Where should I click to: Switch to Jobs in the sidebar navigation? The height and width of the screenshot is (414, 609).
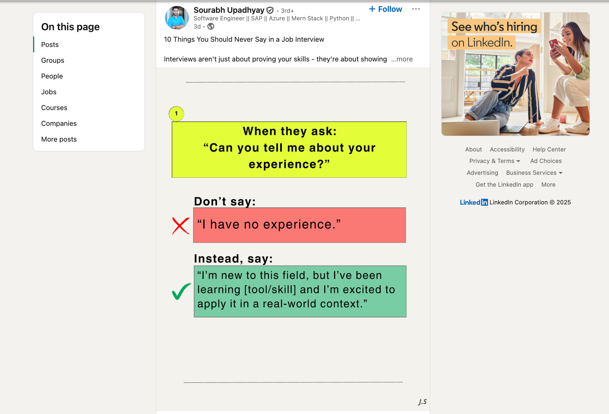[48, 92]
